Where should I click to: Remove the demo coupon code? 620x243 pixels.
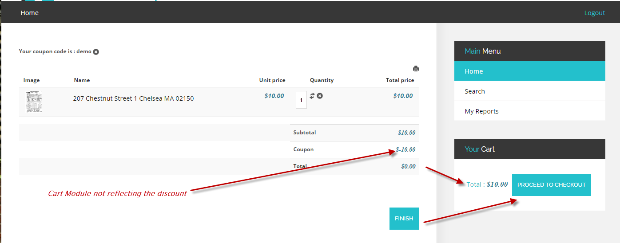(x=96, y=52)
